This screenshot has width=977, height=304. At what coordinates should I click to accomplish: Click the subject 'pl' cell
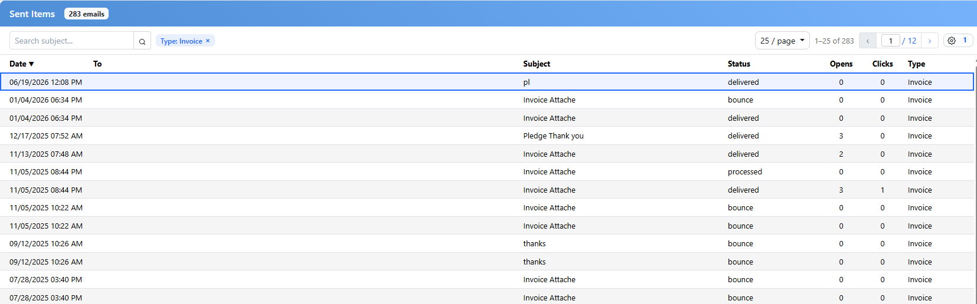point(527,82)
